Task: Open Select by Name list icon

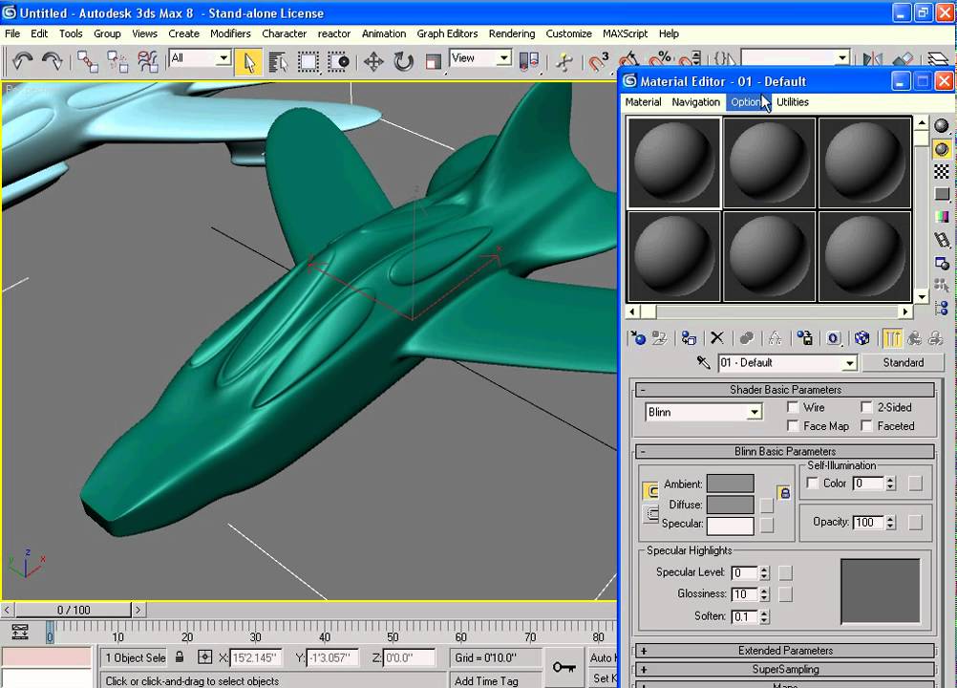Action: click(x=278, y=62)
